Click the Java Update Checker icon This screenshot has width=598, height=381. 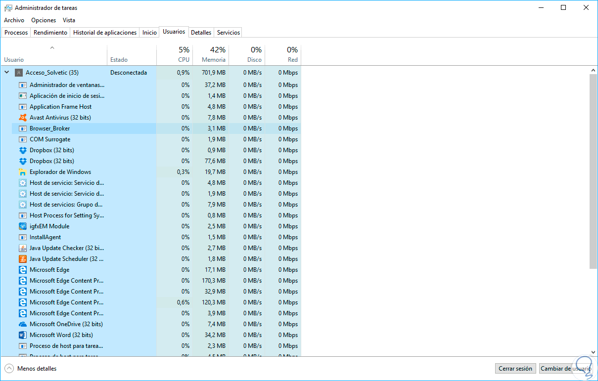coord(22,248)
